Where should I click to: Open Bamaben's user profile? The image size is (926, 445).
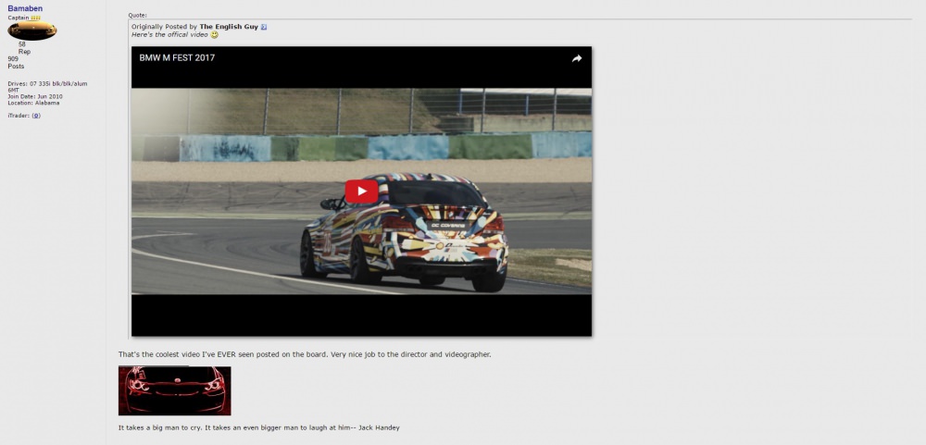point(25,8)
